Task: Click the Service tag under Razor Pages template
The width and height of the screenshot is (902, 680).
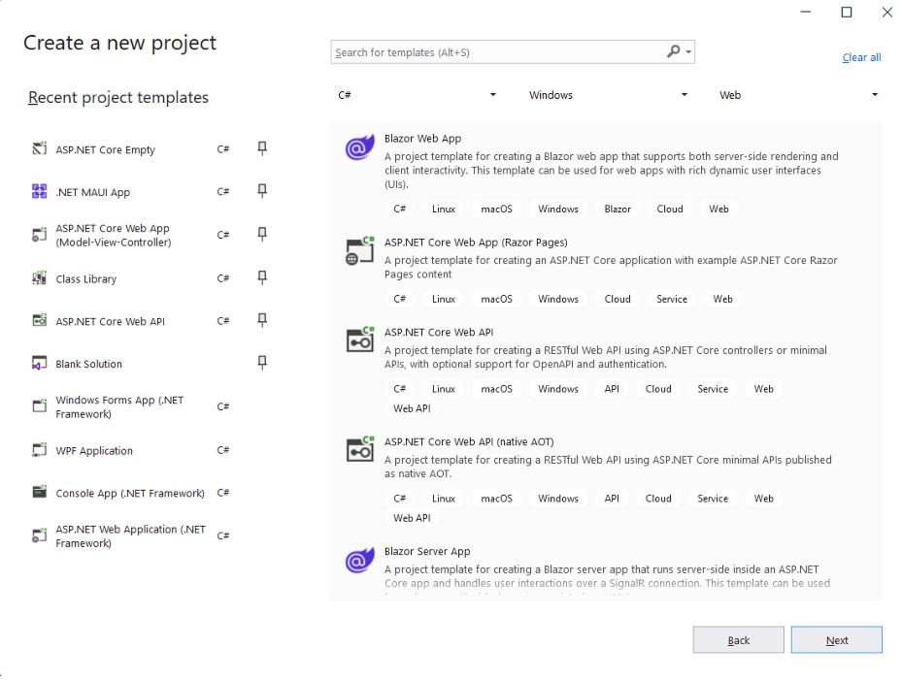Action: pos(672,299)
